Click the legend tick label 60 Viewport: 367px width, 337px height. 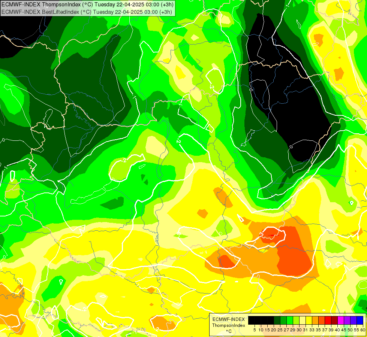pyautogui.click(x=363, y=330)
